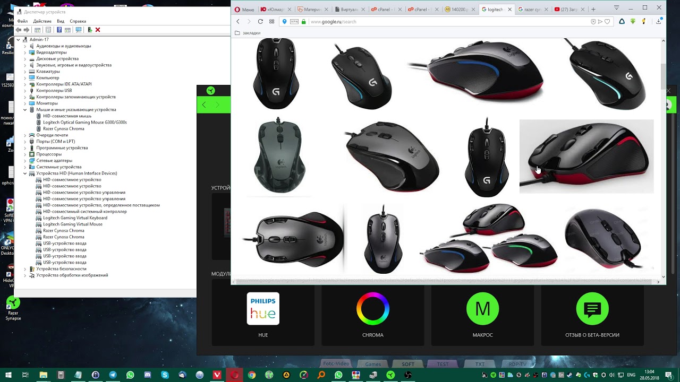
Task: Go back in Device Manager toolbar
Action: pyautogui.click(x=19, y=30)
